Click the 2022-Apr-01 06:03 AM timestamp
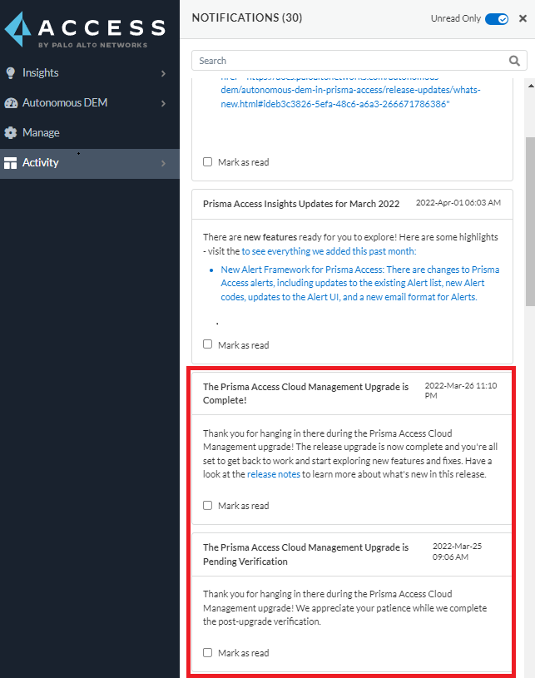The height and width of the screenshot is (678, 535). tap(458, 202)
